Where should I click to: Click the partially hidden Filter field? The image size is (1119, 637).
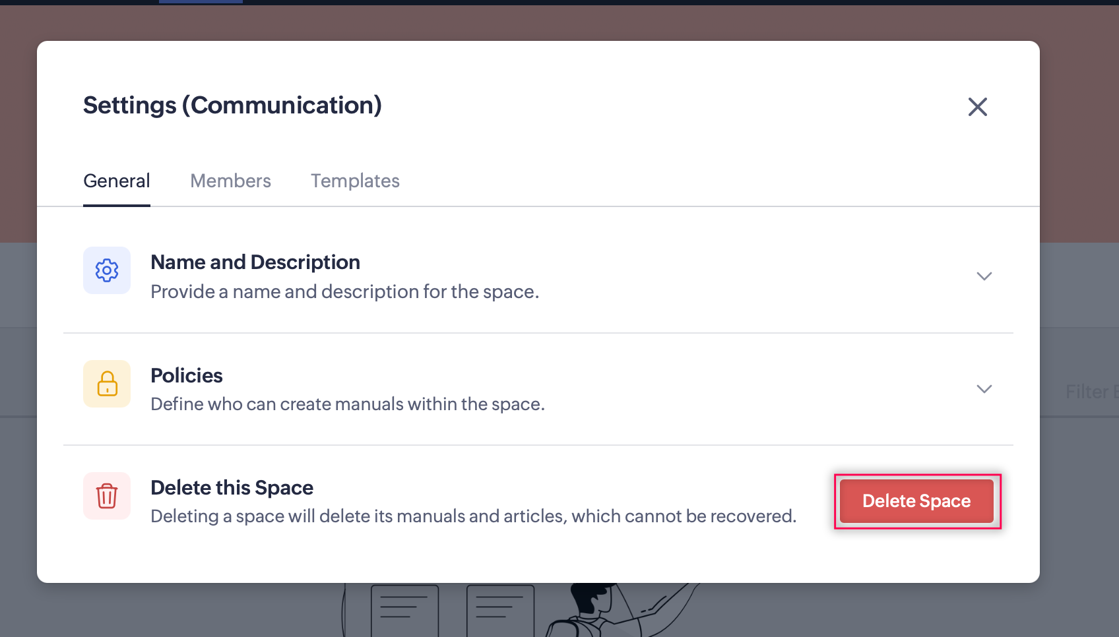(x=1091, y=392)
